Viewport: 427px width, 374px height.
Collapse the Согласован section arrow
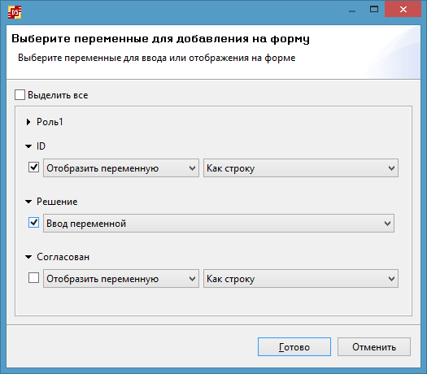[28, 257]
